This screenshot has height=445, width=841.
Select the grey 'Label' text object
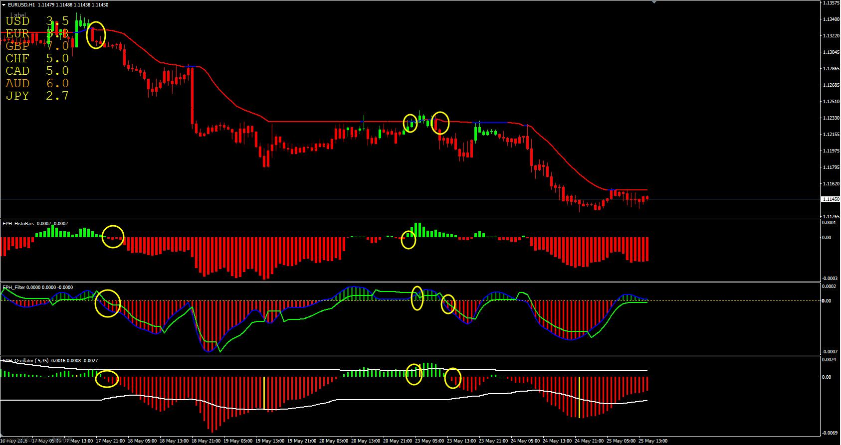(x=18, y=15)
